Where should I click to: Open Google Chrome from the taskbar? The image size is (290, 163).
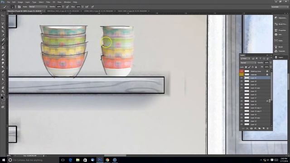(x=107, y=160)
